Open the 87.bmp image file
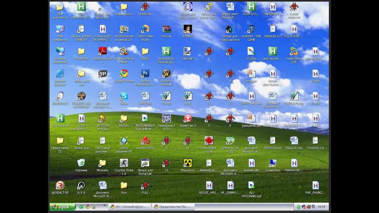This screenshot has width=379, height=213. 251,54
